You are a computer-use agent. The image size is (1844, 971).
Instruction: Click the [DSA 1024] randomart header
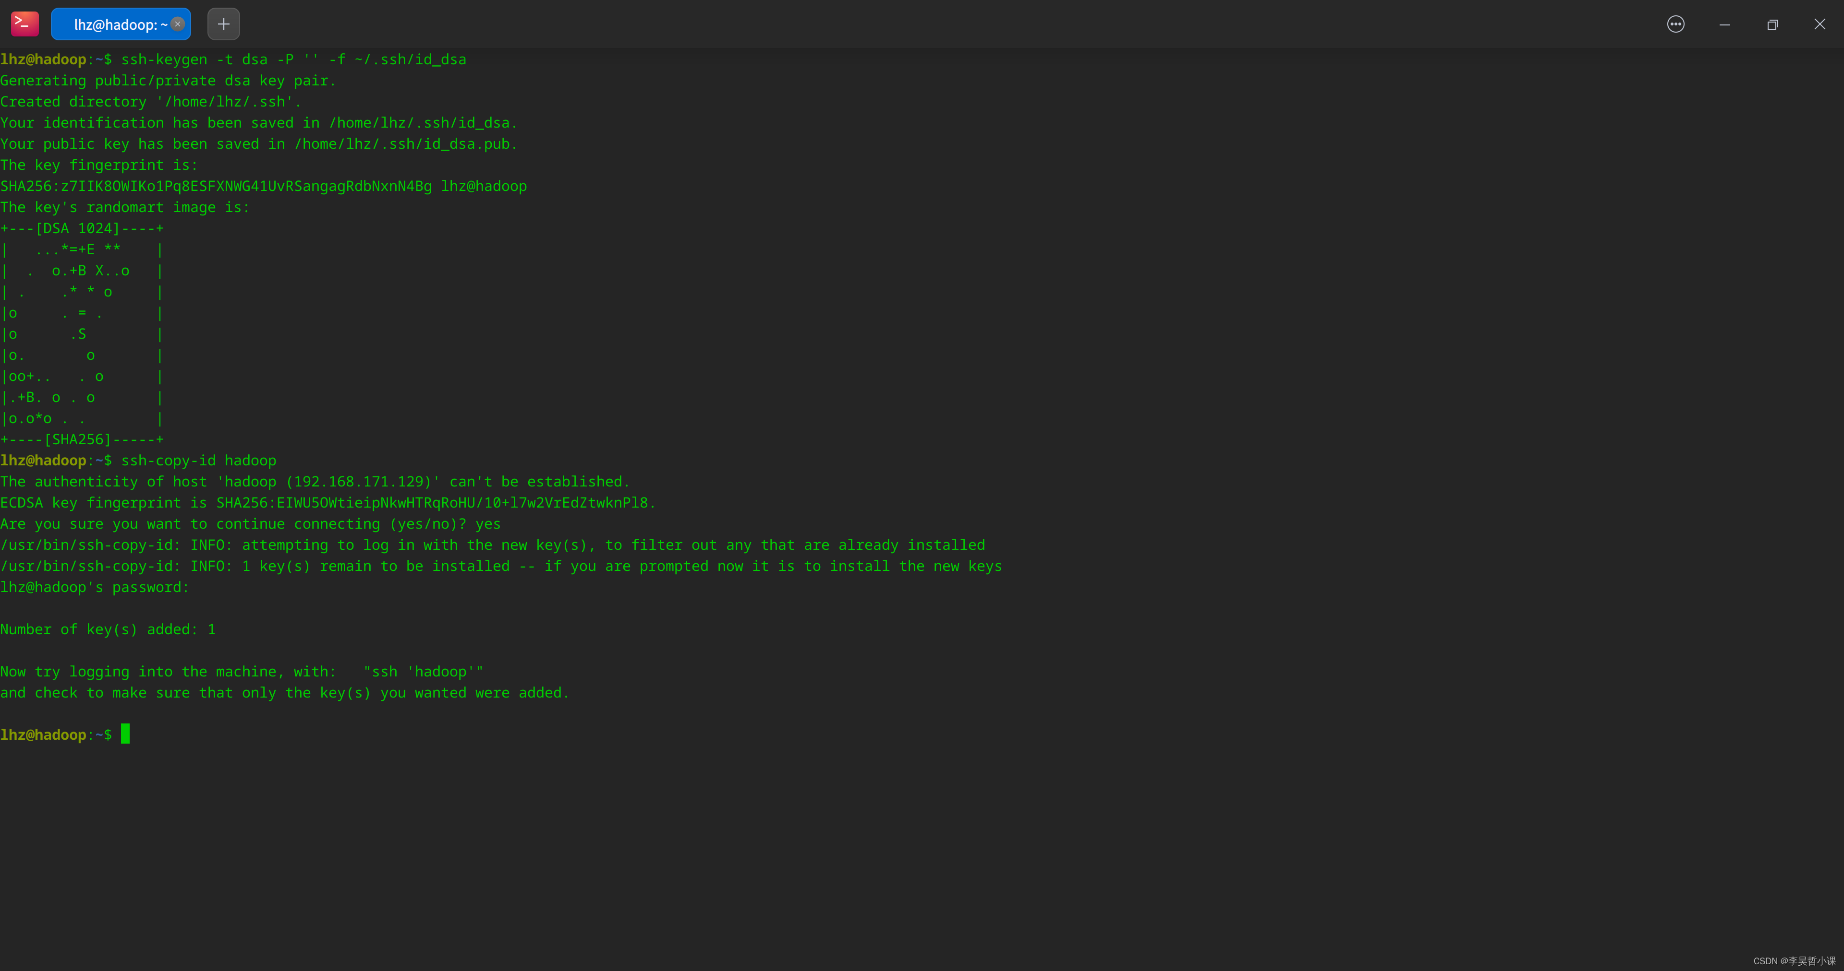tap(82, 229)
